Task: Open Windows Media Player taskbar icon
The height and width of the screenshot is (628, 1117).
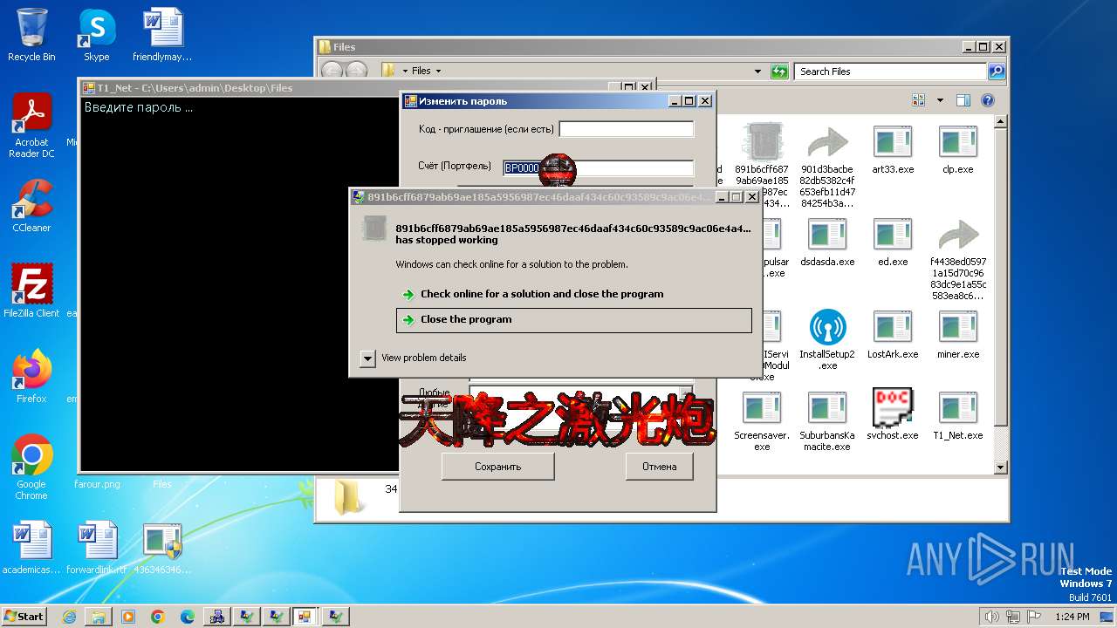Action: coord(128,617)
